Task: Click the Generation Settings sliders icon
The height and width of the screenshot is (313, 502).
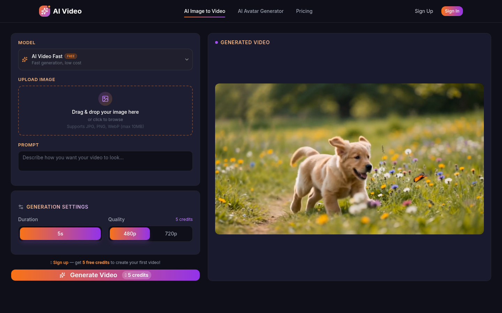Action: click(21, 207)
